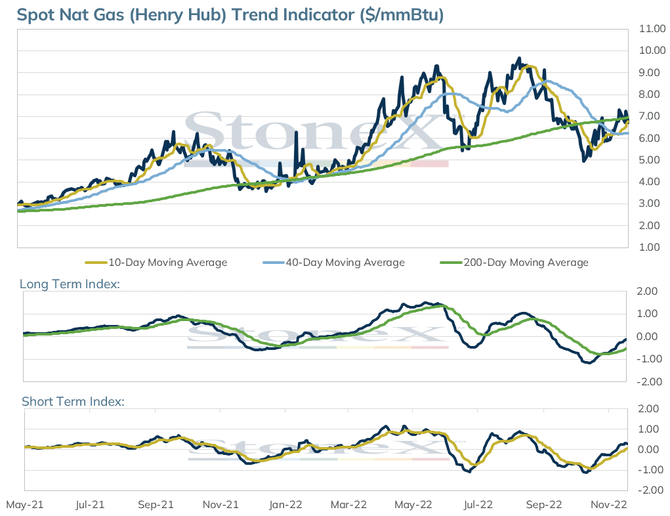This screenshot has height=516, width=670.
Task: Click the 5.00 price axis label
Action: point(649,160)
